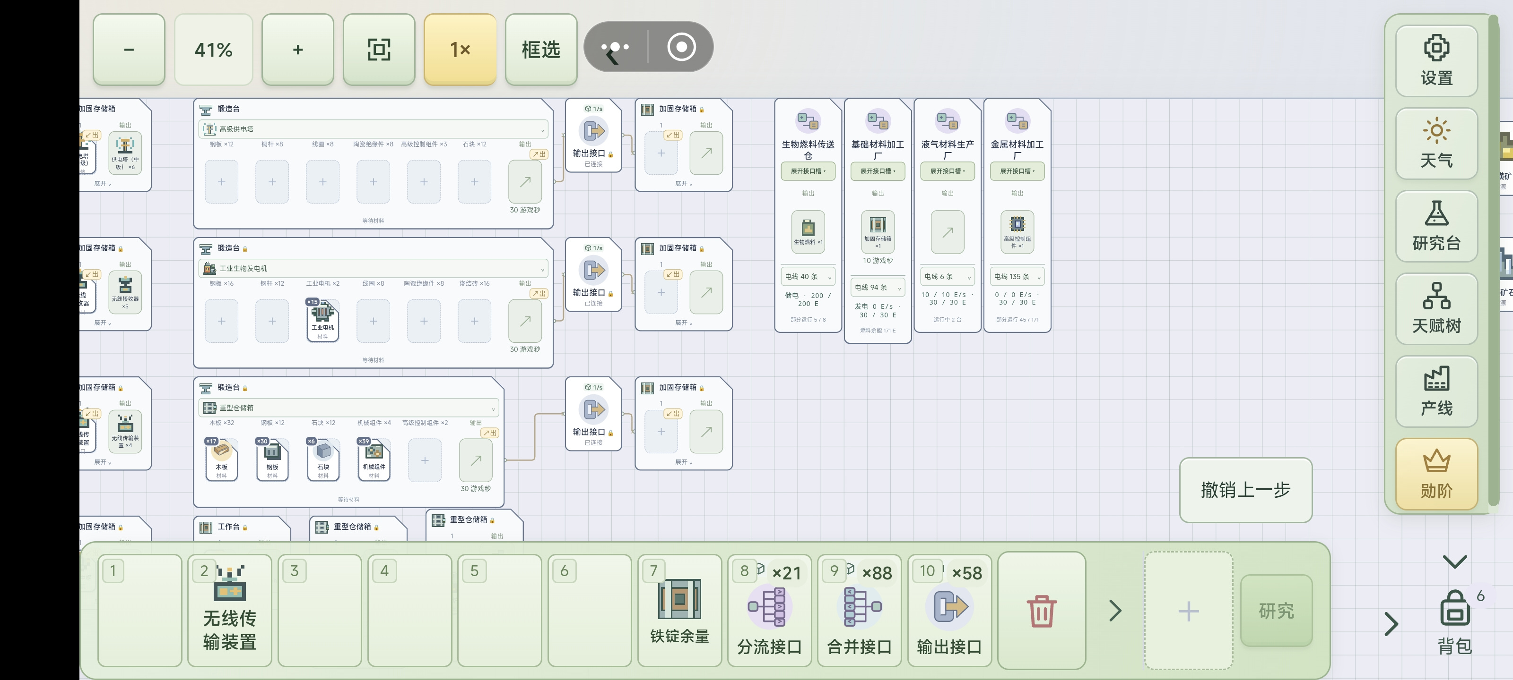Click the 41% zoom level display
The height and width of the screenshot is (680, 1513).
[213, 50]
